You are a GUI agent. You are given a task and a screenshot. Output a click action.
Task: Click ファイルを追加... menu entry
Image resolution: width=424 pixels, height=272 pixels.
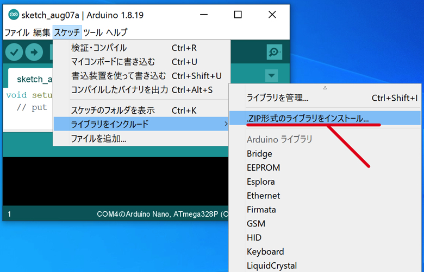pos(142,139)
